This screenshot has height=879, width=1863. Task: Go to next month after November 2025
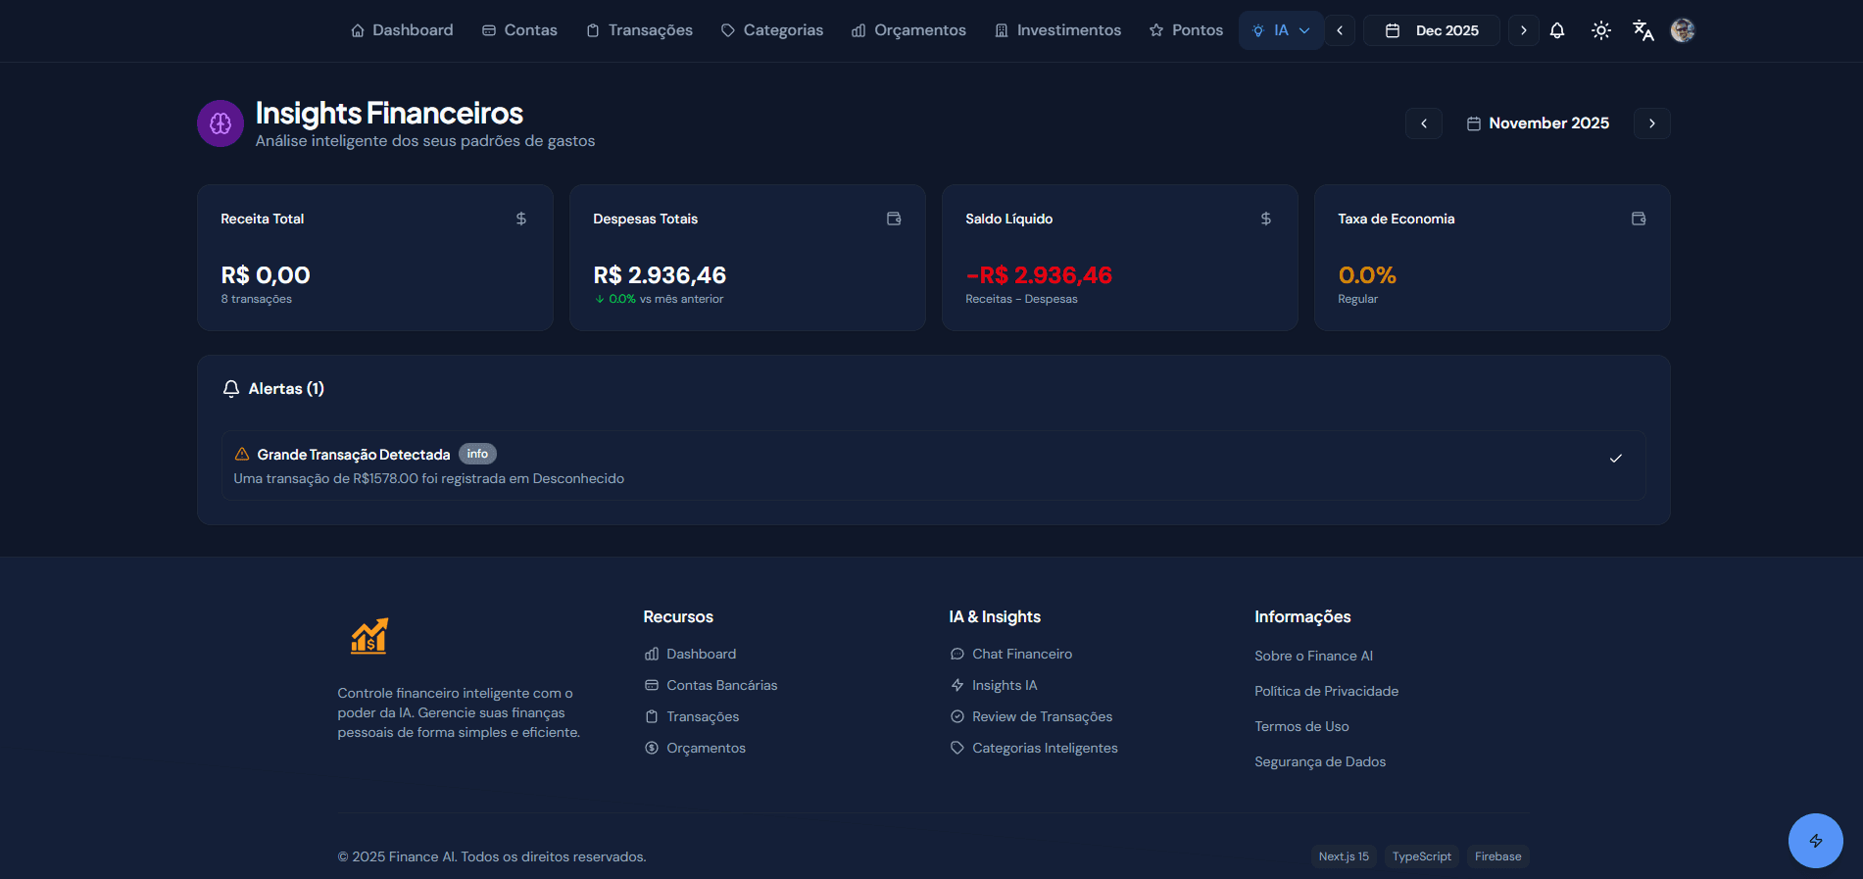1652,123
